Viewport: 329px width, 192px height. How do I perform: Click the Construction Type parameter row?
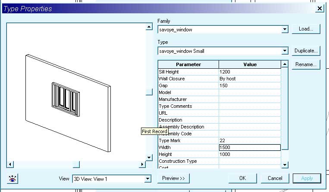click(x=219, y=161)
